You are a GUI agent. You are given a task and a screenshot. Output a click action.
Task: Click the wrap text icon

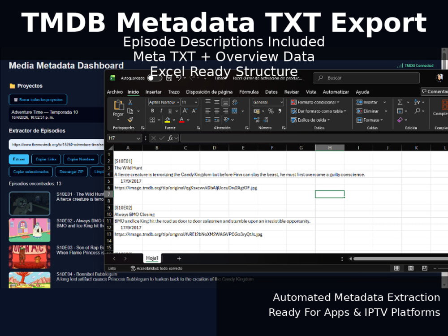(x=235, y=102)
